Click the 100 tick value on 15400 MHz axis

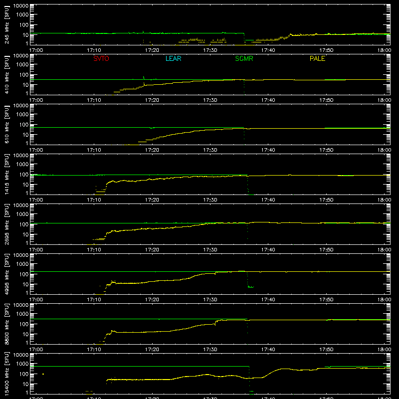point(24,374)
